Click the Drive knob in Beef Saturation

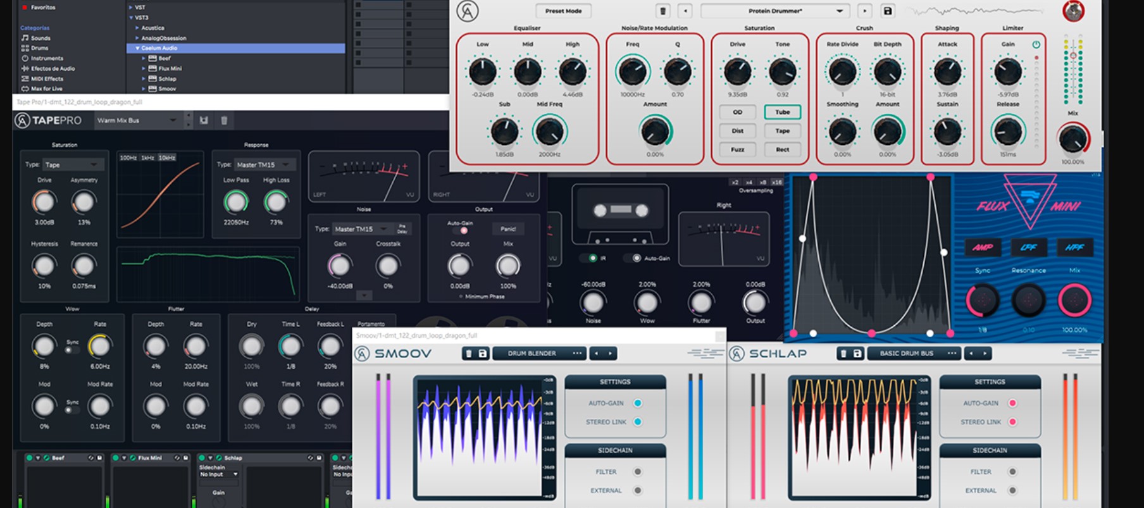(x=737, y=72)
